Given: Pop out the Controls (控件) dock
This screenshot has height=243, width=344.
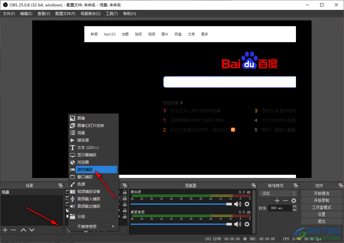Looking at the screenshot, I should [341, 186].
